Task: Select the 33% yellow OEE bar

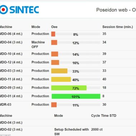Action: click(76, 71)
